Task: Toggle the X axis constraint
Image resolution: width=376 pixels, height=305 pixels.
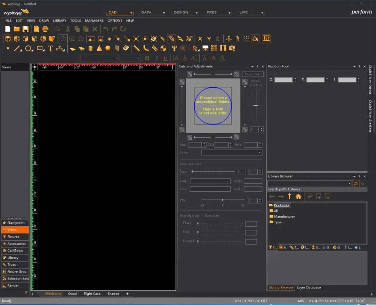Action: click(x=200, y=39)
